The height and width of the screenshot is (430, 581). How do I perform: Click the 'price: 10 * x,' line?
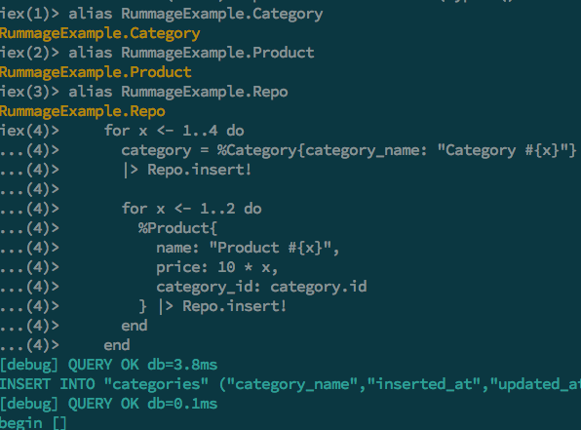click(216, 267)
